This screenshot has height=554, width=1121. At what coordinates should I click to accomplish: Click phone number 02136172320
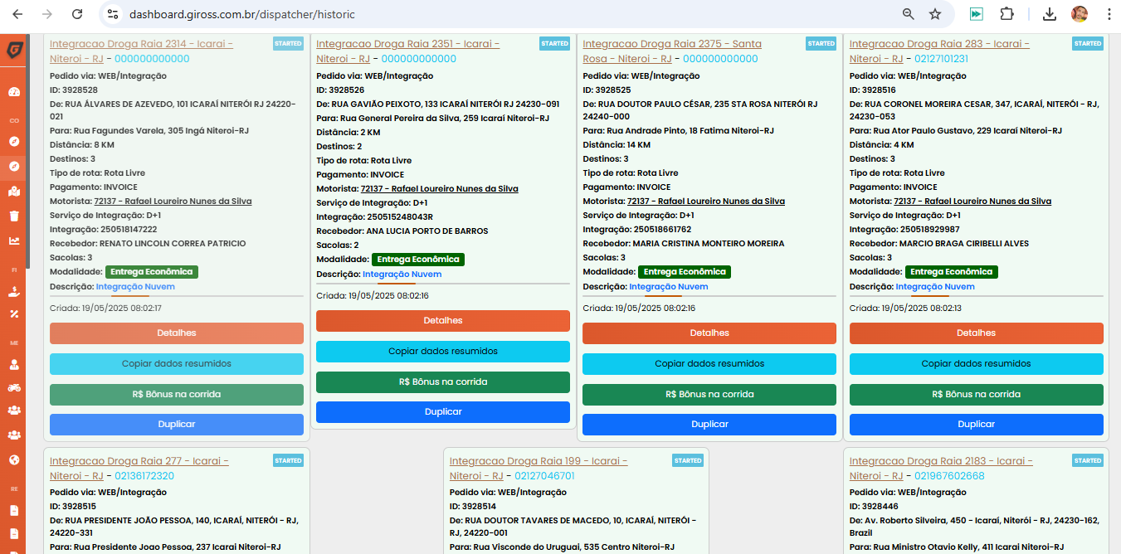(x=144, y=476)
